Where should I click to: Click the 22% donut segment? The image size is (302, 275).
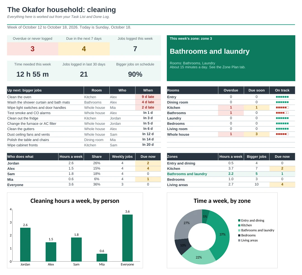(199, 257)
